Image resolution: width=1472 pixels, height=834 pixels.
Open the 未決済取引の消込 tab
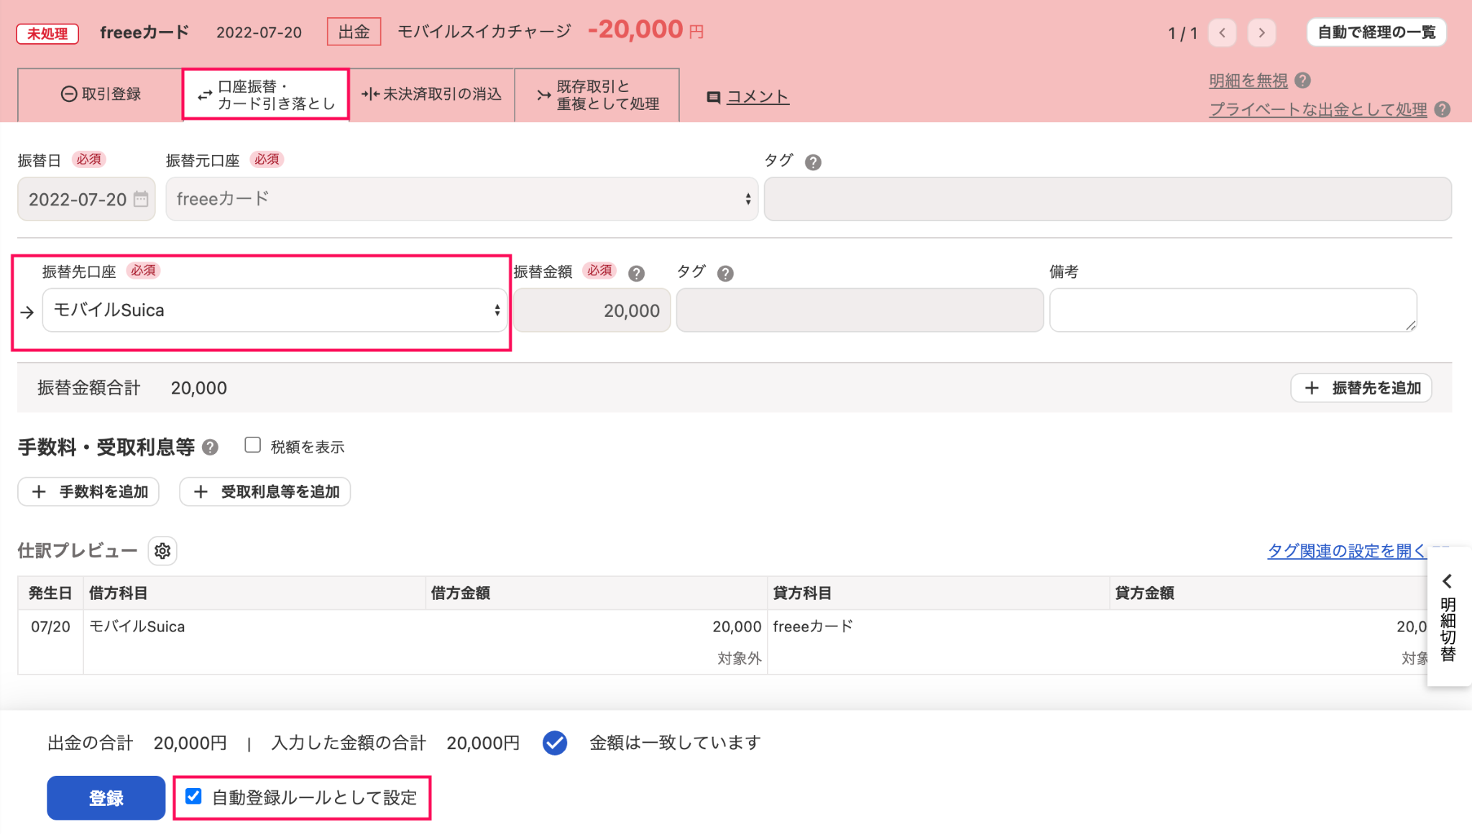coord(432,94)
